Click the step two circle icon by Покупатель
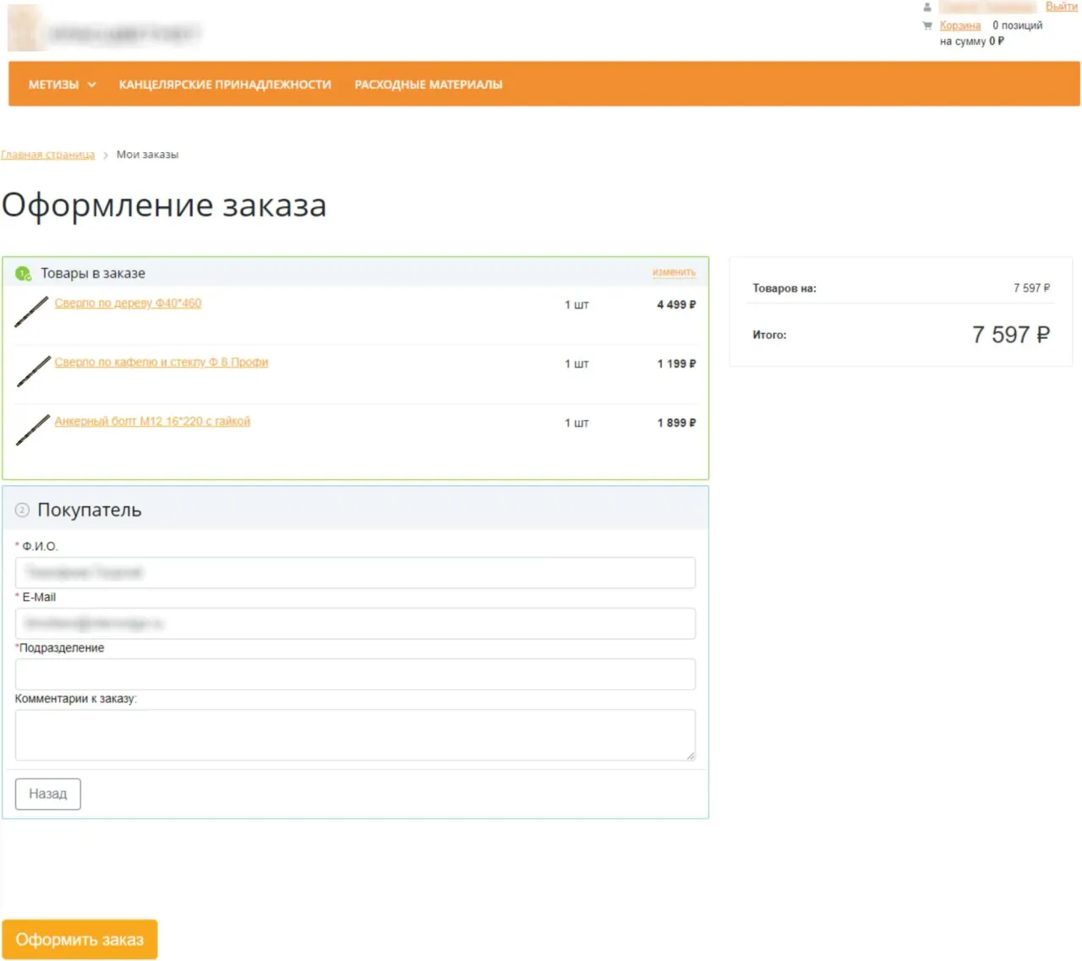 click(22, 510)
